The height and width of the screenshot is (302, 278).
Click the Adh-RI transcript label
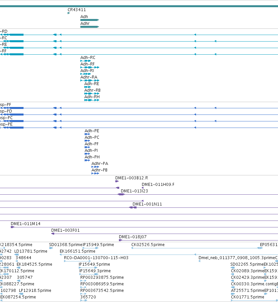pyautogui.click(x=87, y=70)
